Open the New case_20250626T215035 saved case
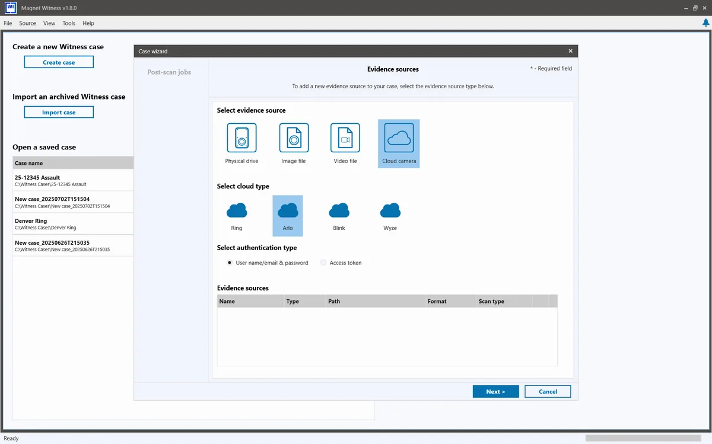The width and height of the screenshot is (712, 444). [x=73, y=245]
